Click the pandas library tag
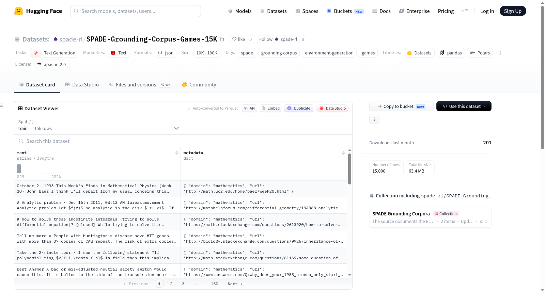 [451, 53]
